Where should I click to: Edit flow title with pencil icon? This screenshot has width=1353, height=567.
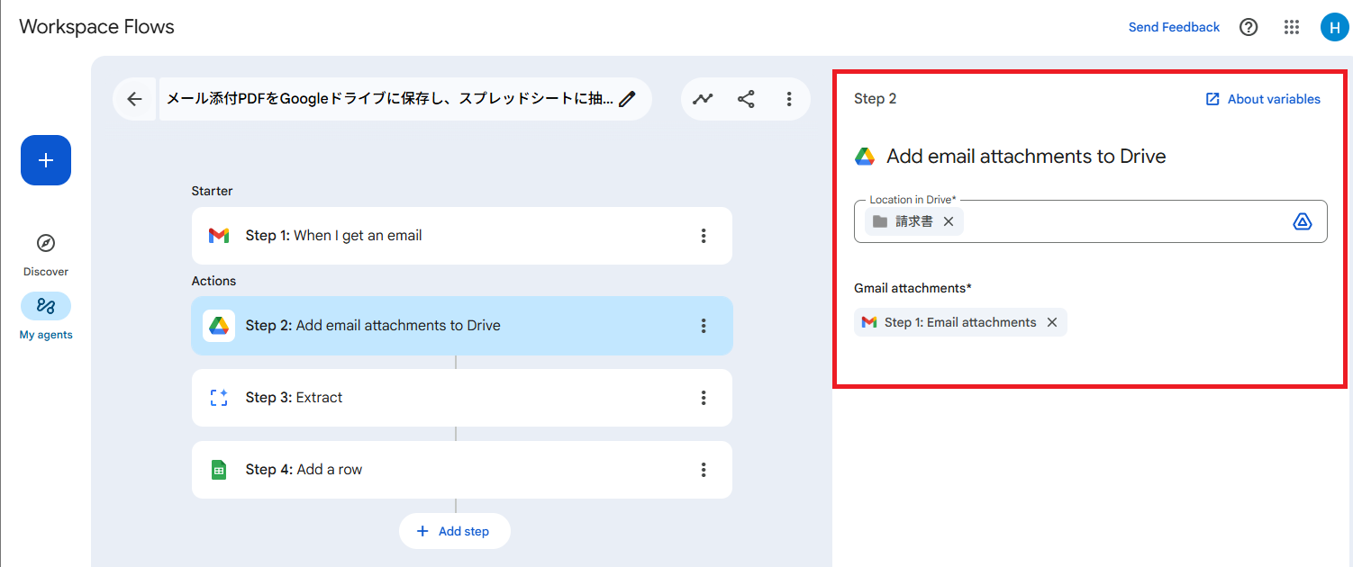[x=628, y=99]
